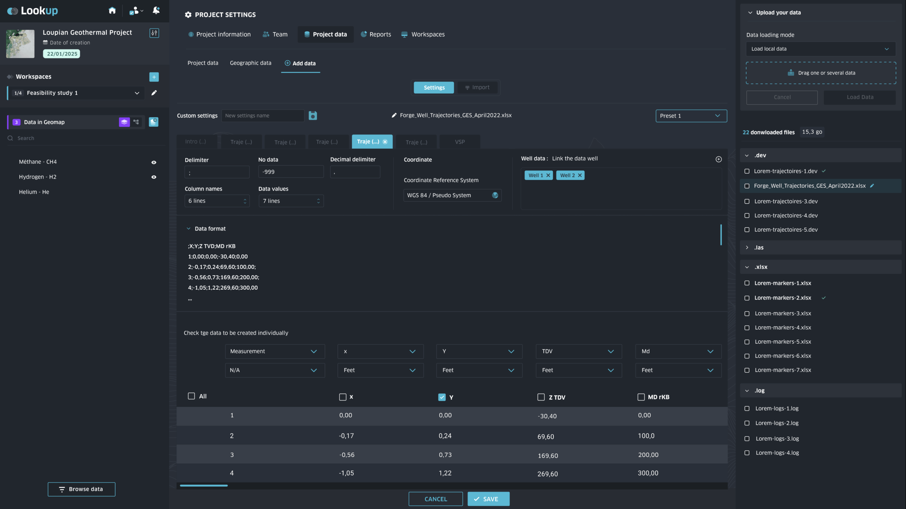Click the home icon in header
This screenshot has width=906, height=509.
coord(112,11)
